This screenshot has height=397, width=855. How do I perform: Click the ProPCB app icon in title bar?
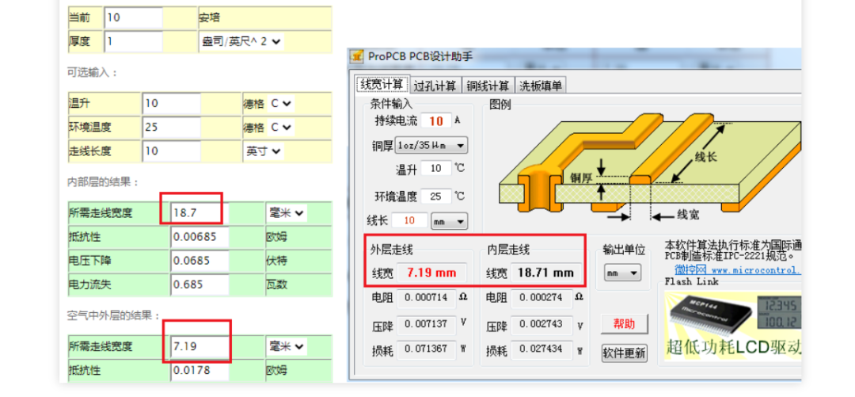pyautogui.click(x=356, y=56)
